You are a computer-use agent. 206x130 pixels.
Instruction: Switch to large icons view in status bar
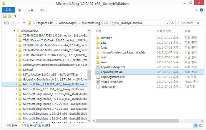[x=201, y=125]
